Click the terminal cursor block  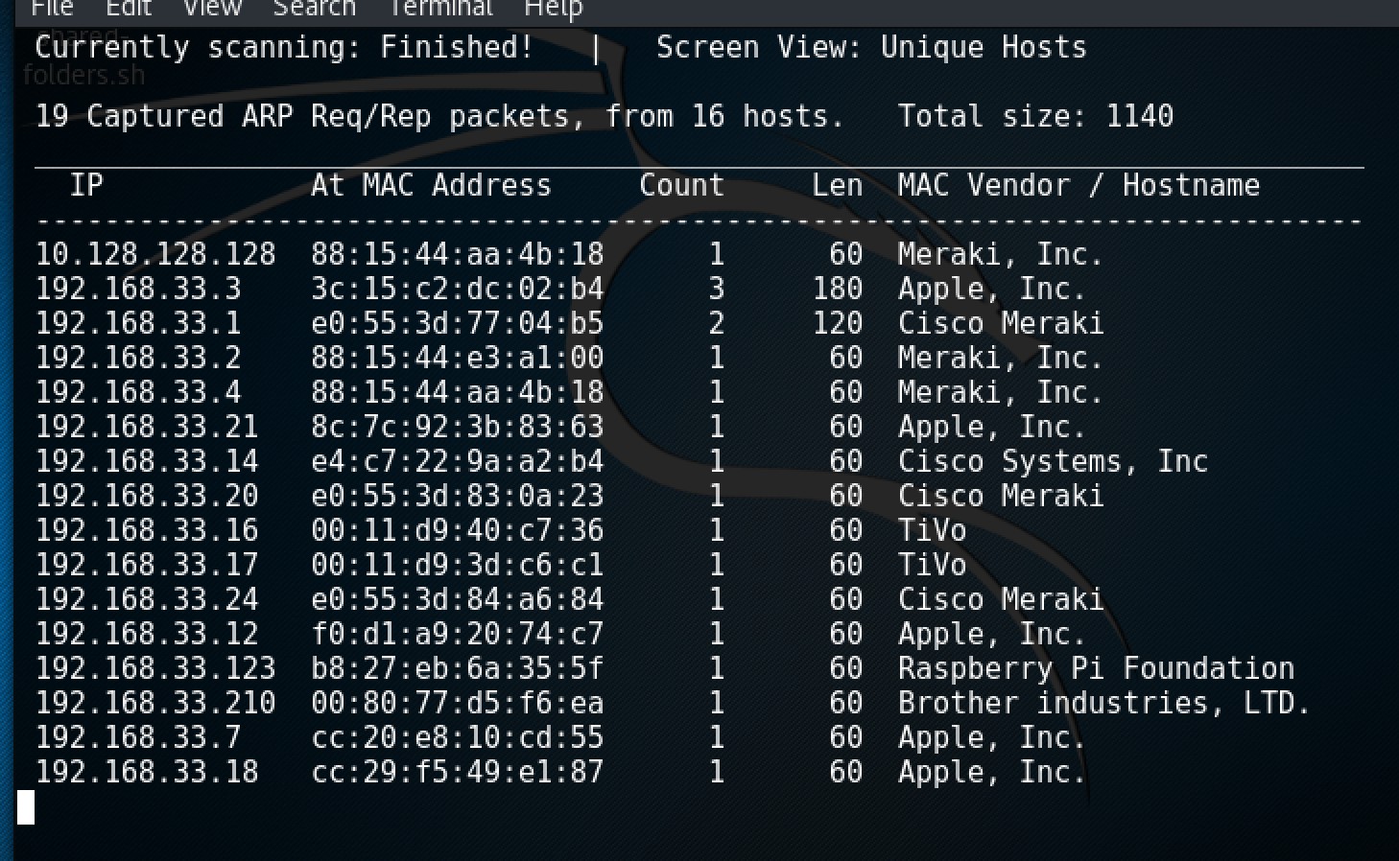(26, 807)
